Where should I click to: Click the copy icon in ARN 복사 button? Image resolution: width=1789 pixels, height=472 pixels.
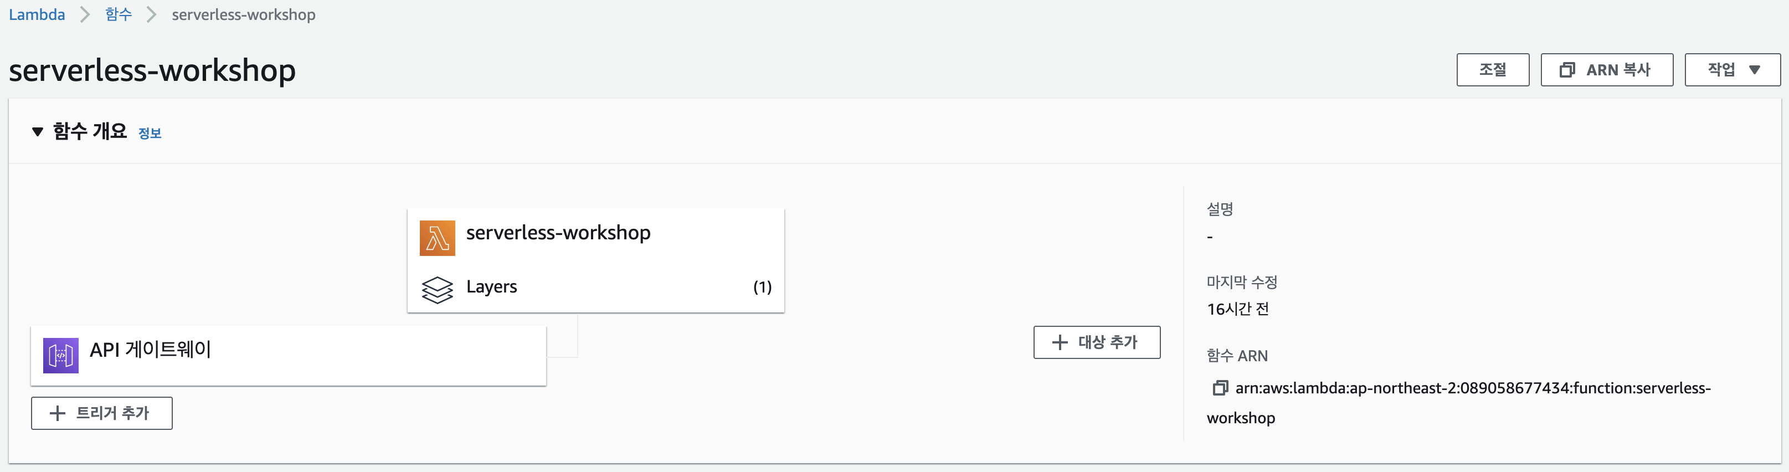click(1567, 69)
